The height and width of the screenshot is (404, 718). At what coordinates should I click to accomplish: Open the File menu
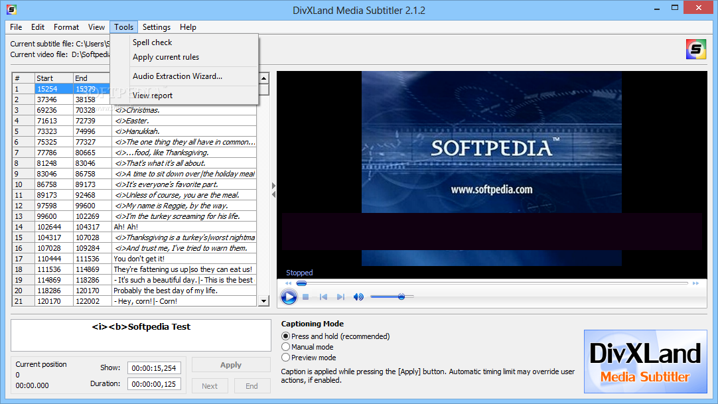point(16,27)
